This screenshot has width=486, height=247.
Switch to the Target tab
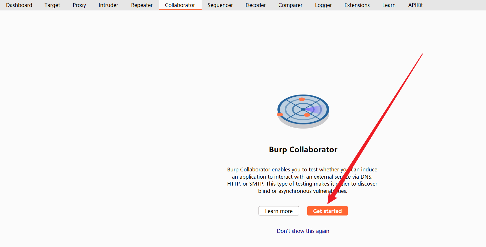pos(52,5)
